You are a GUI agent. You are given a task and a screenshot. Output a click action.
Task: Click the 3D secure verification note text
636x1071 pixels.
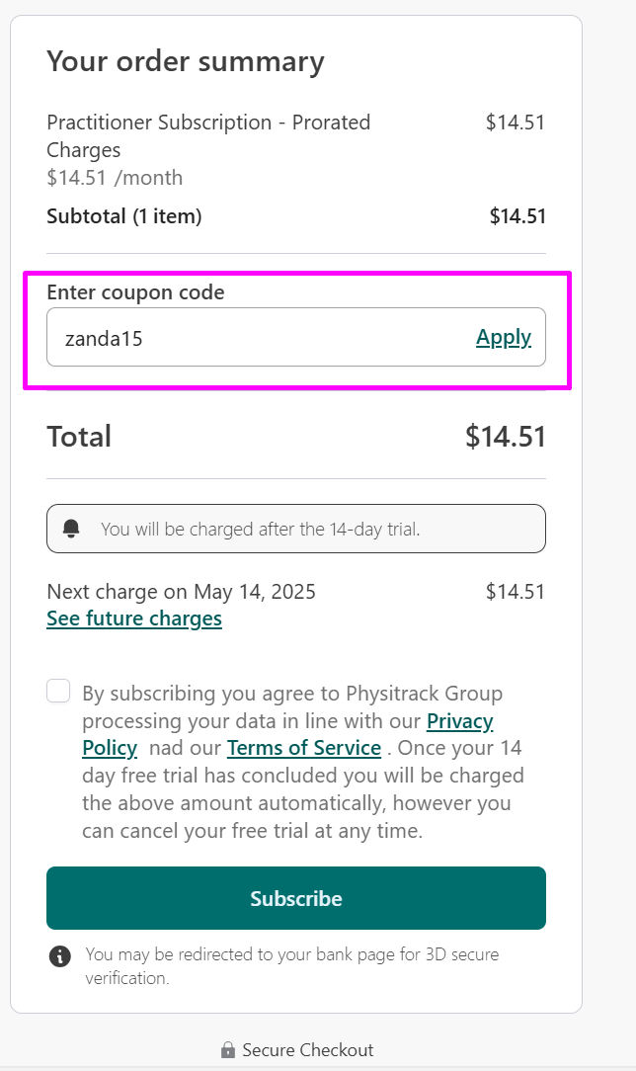pos(292,966)
